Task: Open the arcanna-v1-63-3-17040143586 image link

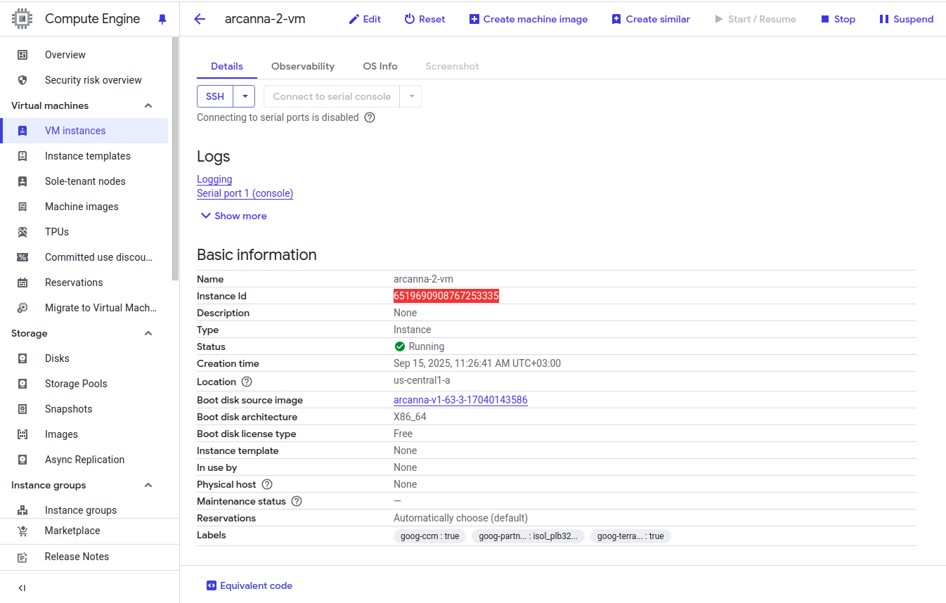Action: pyautogui.click(x=460, y=400)
